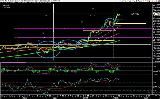Click the 2610.00 price axis label
160x99 pixels.
[156, 24]
